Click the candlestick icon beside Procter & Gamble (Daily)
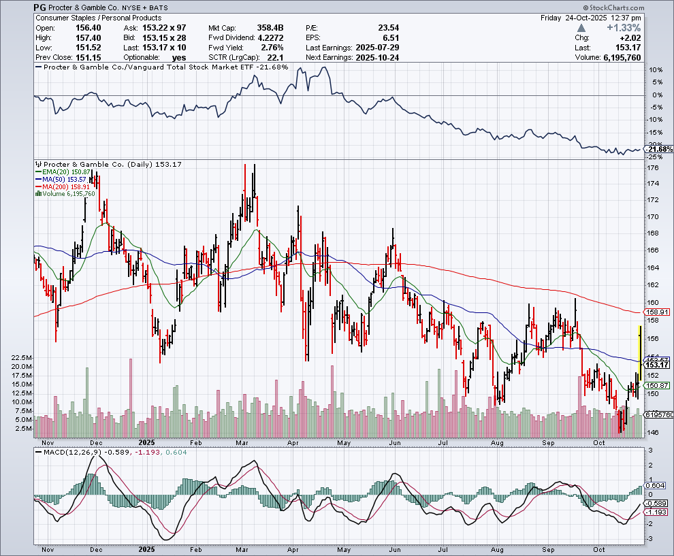Viewport: 674px width, 556px height. 38,165
